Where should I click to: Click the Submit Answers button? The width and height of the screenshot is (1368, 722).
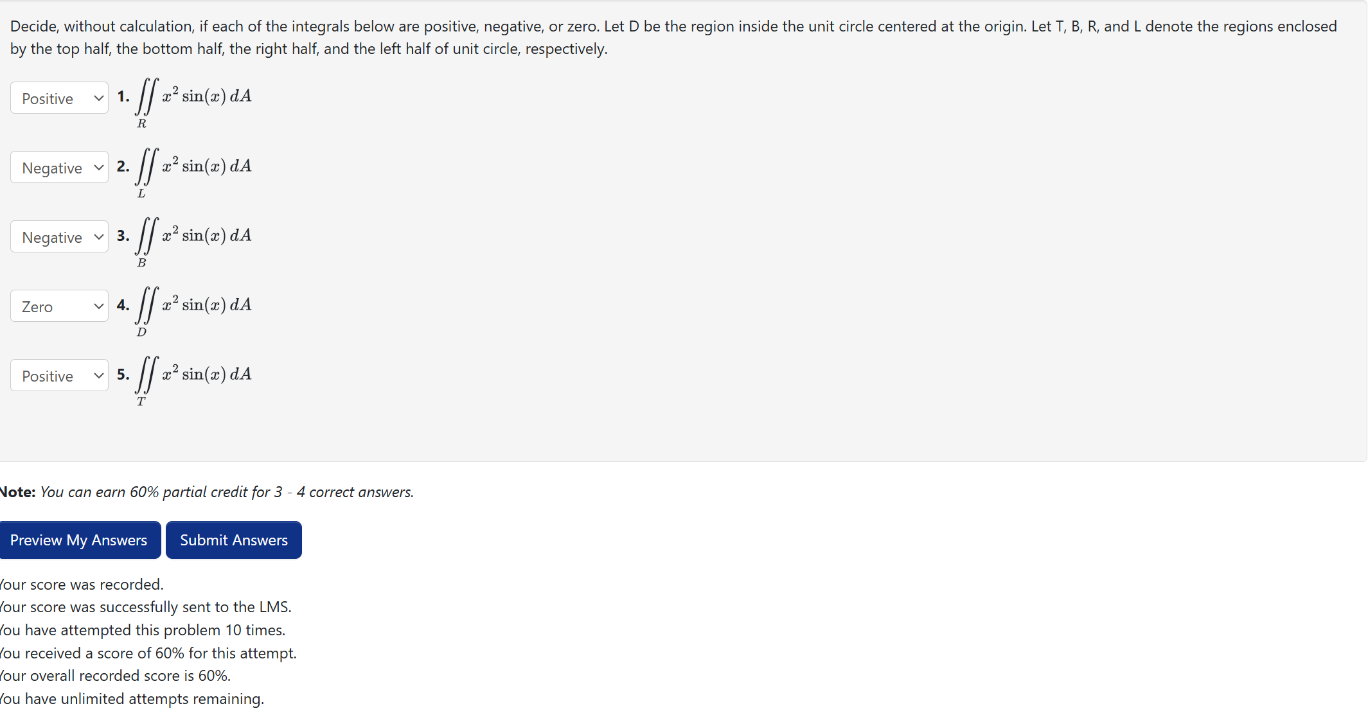pyautogui.click(x=233, y=540)
